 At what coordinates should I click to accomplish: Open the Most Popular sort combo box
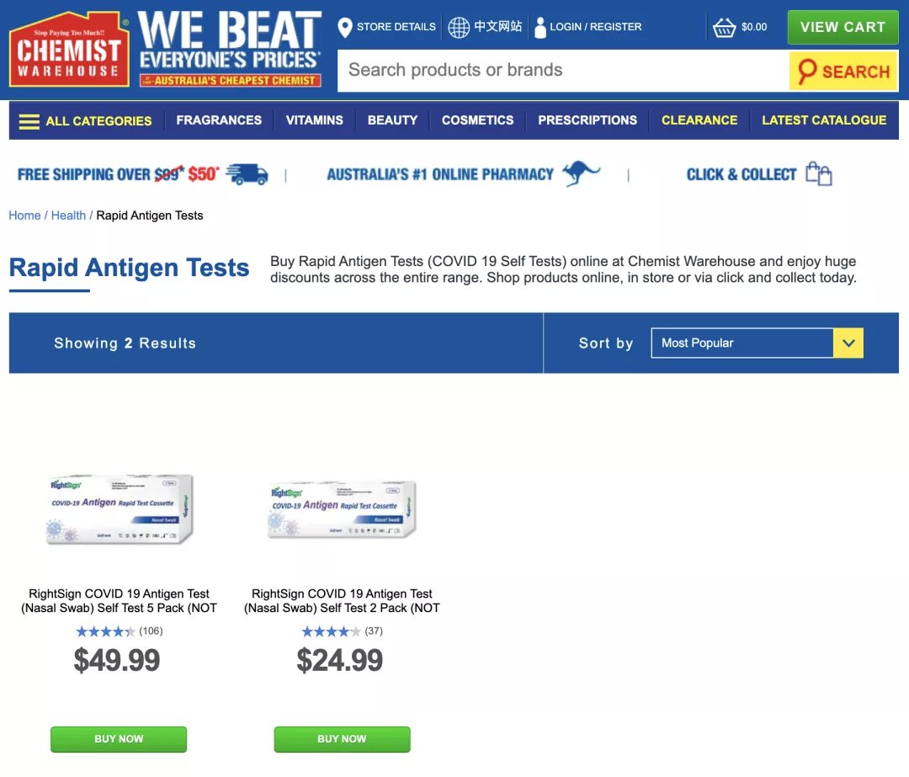pos(757,343)
